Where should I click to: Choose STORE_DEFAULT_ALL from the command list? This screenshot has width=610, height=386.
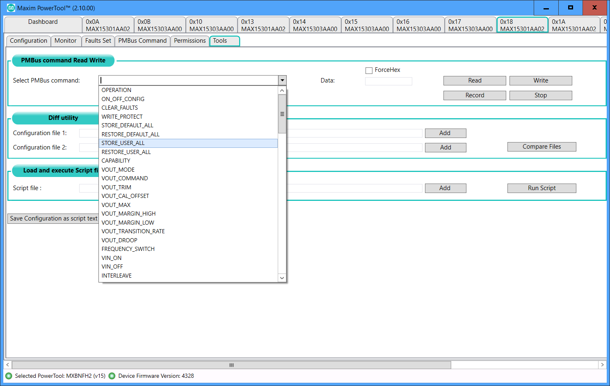tap(188, 125)
